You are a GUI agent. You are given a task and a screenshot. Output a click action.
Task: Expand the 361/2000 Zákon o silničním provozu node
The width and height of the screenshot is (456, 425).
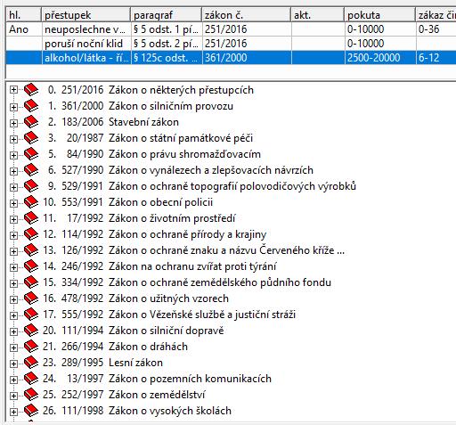13,107
